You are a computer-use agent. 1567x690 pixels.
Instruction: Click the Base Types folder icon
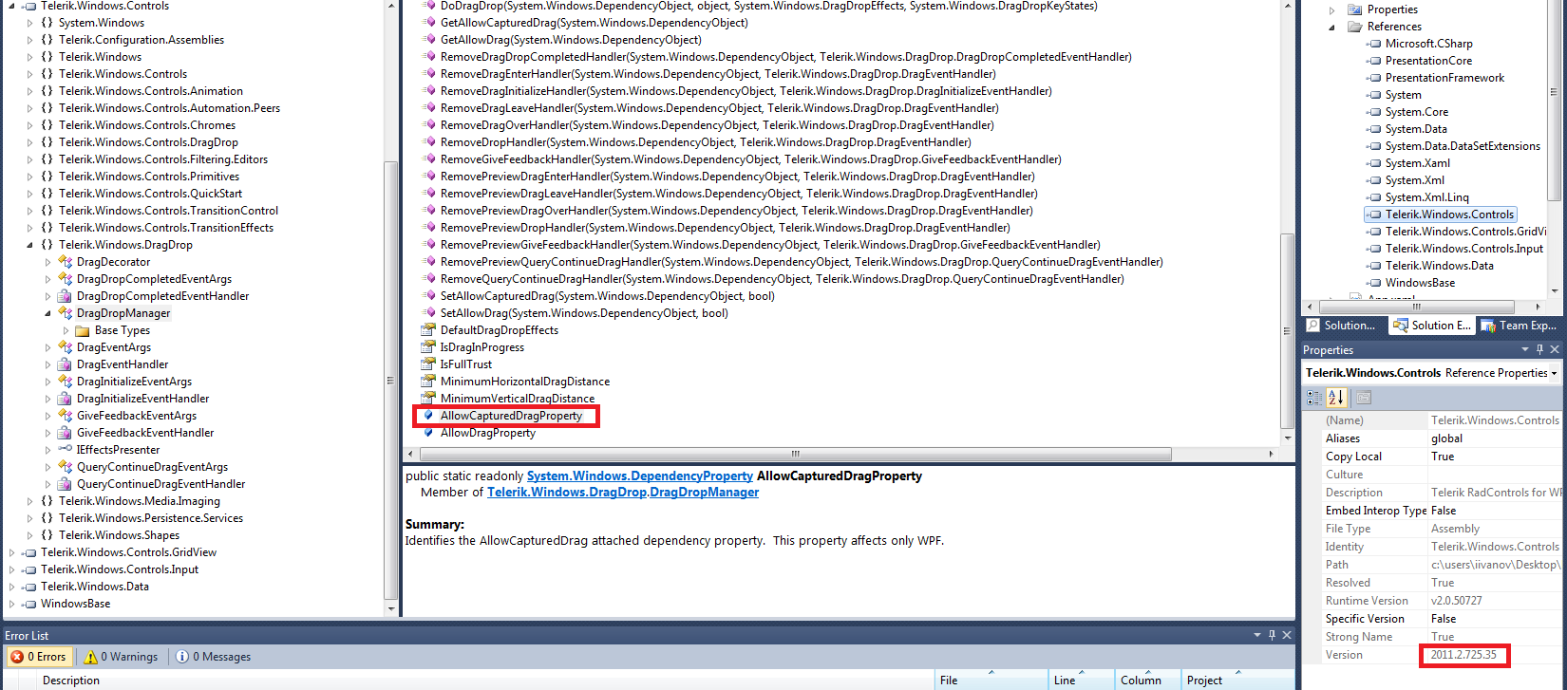click(83, 330)
